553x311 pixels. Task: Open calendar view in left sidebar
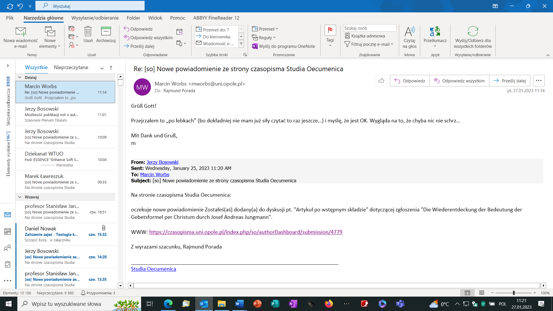(8, 231)
